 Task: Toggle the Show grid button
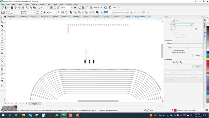pos(83,8)
